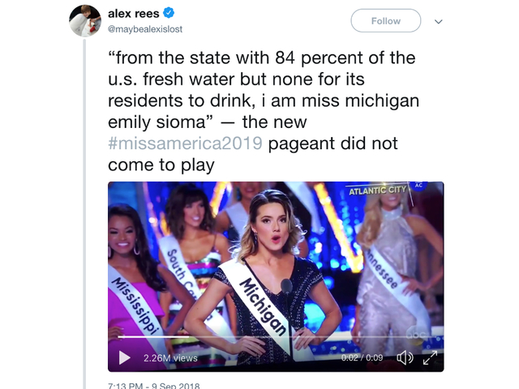The height and width of the screenshot is (389, 519).
Task: Open the alex rees display name
Action: click(133, 14)
